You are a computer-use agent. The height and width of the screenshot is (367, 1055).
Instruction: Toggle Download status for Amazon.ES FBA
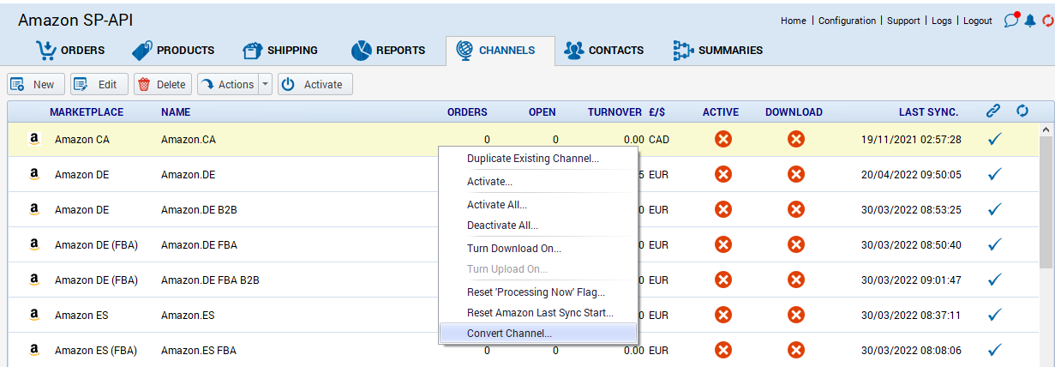pos(796,350)
